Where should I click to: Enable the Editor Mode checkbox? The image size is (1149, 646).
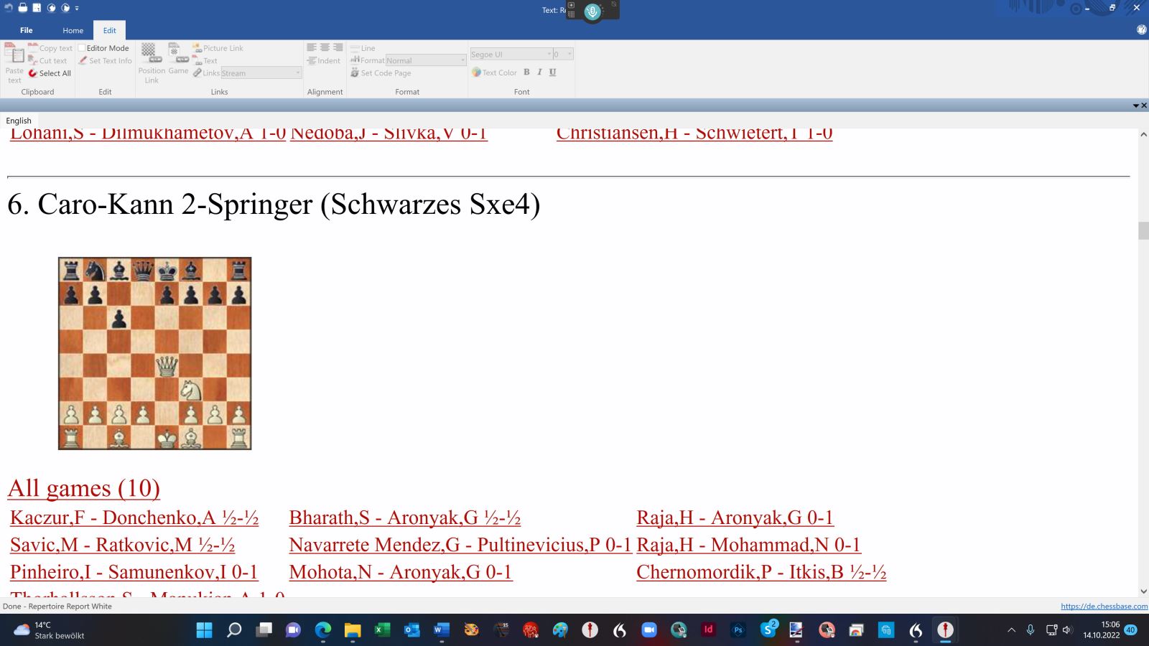pos(82,48)
